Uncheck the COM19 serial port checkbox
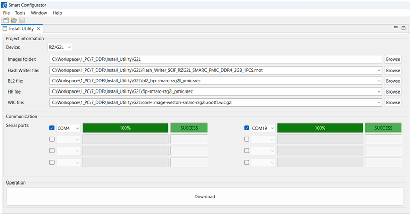The height and width of the screenshot is (215, 411). (247, 128)
